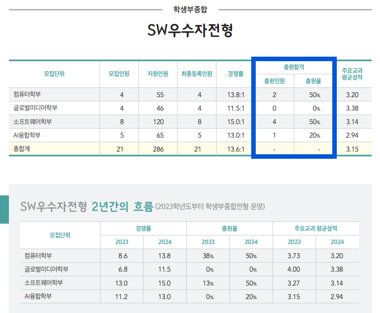This screenshot has height=313, width=380.
Task: Click the 컴퓨터학부 row label
Action: click(30, 95)
